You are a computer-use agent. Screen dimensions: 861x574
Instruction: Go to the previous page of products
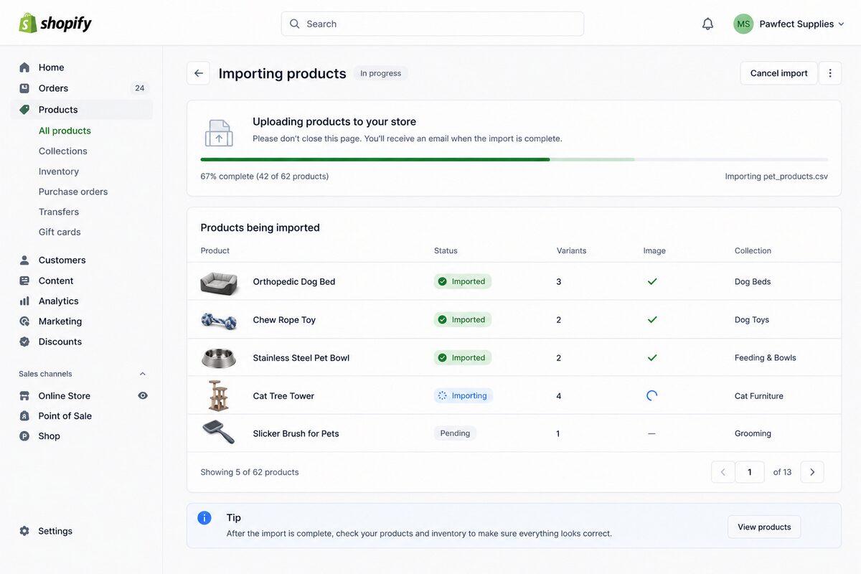[x=723, y=472]
